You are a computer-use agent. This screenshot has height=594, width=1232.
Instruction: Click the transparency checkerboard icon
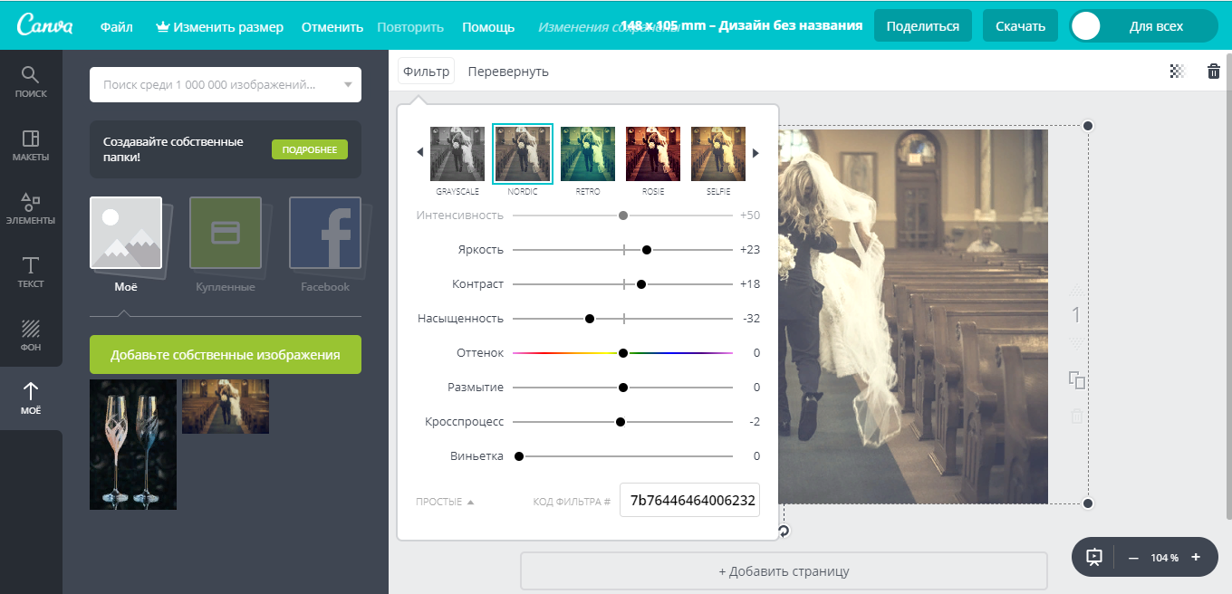pos(1177,72)
